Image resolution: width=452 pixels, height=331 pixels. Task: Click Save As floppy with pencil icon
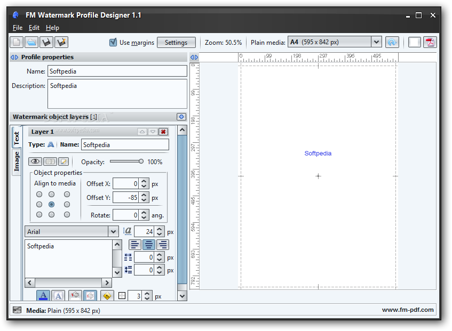click(61, 42)
